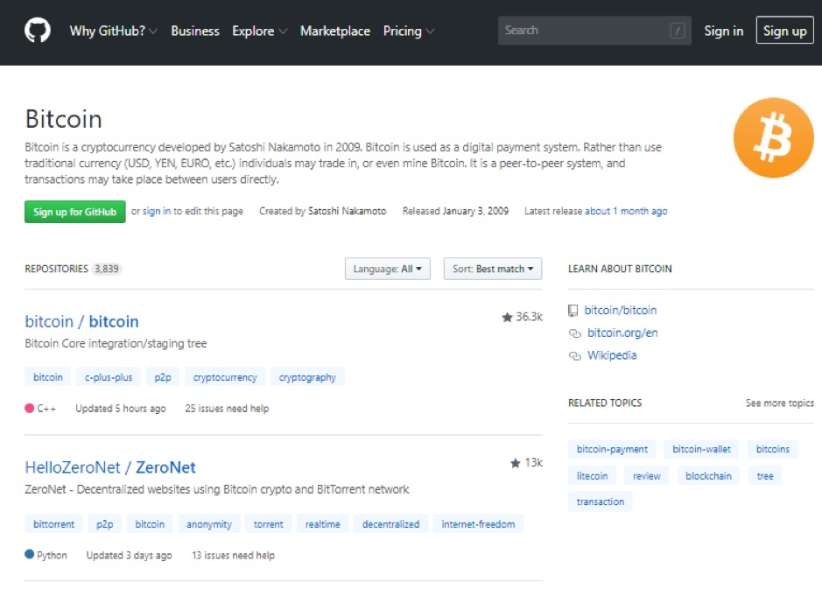Click the anonymity topic tag
This screenshot has width=822, height=603.
coord(209,524)
